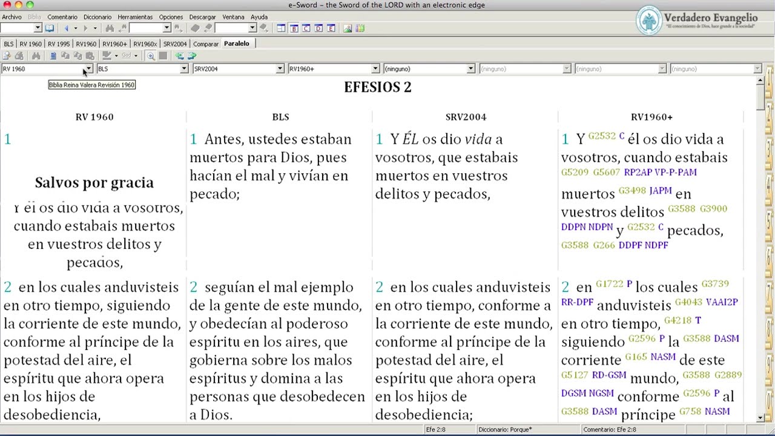This screenshot has height=436, width=775.
Task: Open the Archivo menu
Action: 12,17
